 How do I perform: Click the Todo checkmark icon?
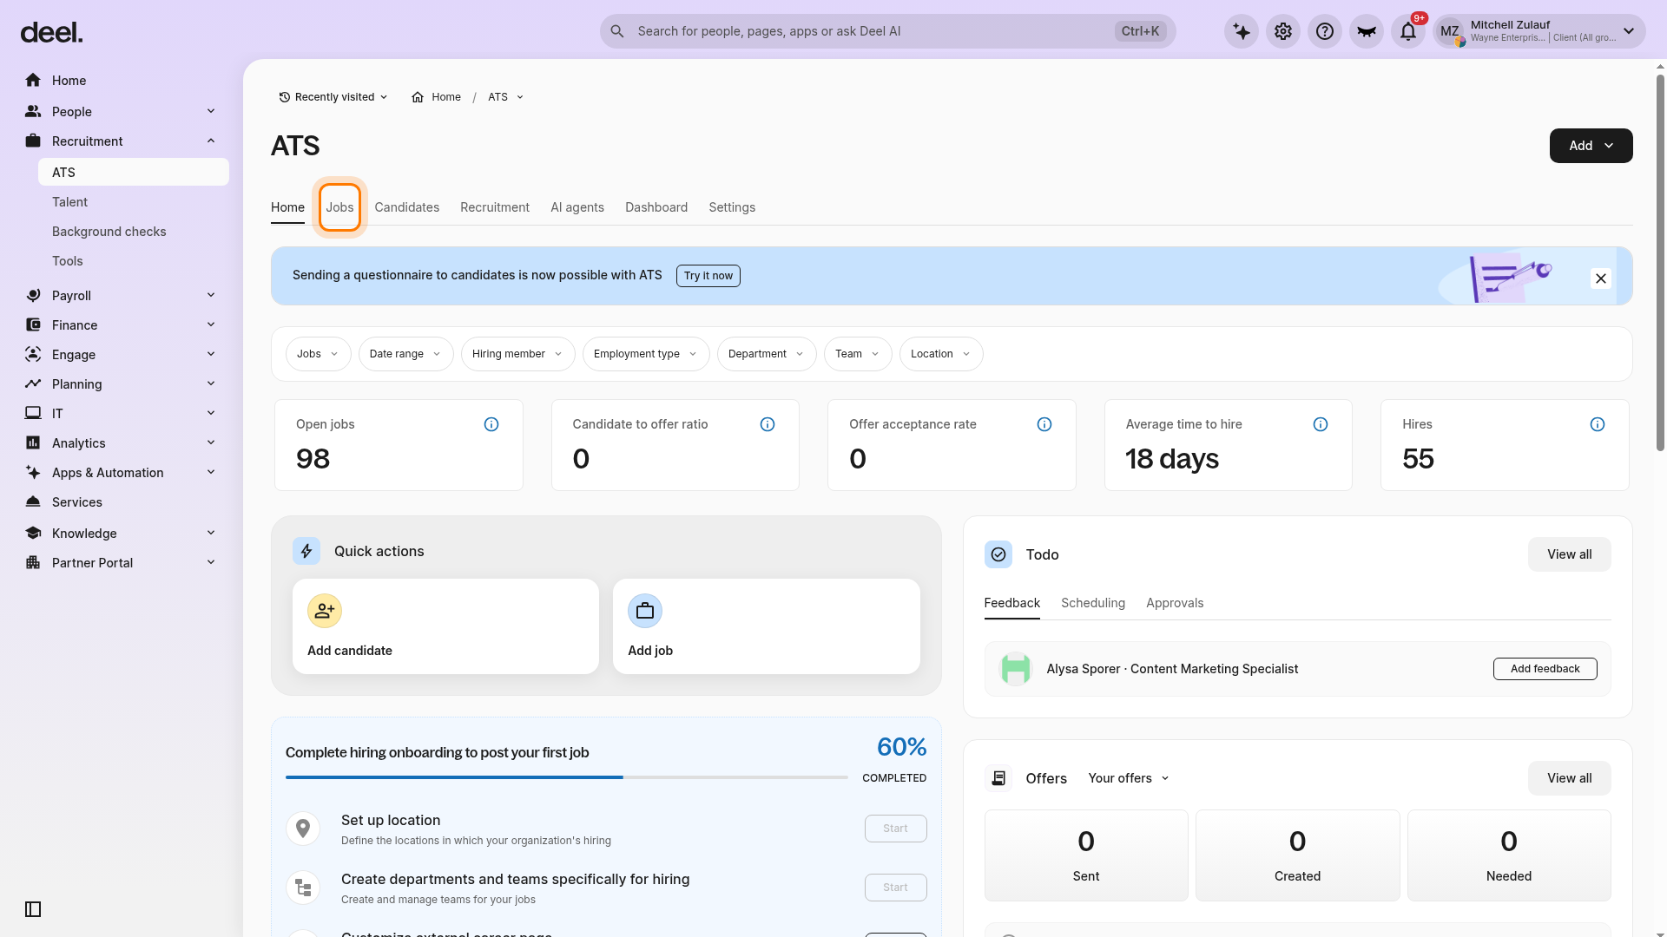pyautogui.click(x=998, y=554)
